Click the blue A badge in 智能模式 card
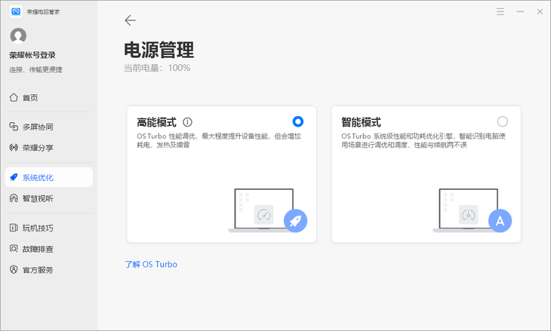 tap(500, 221)
